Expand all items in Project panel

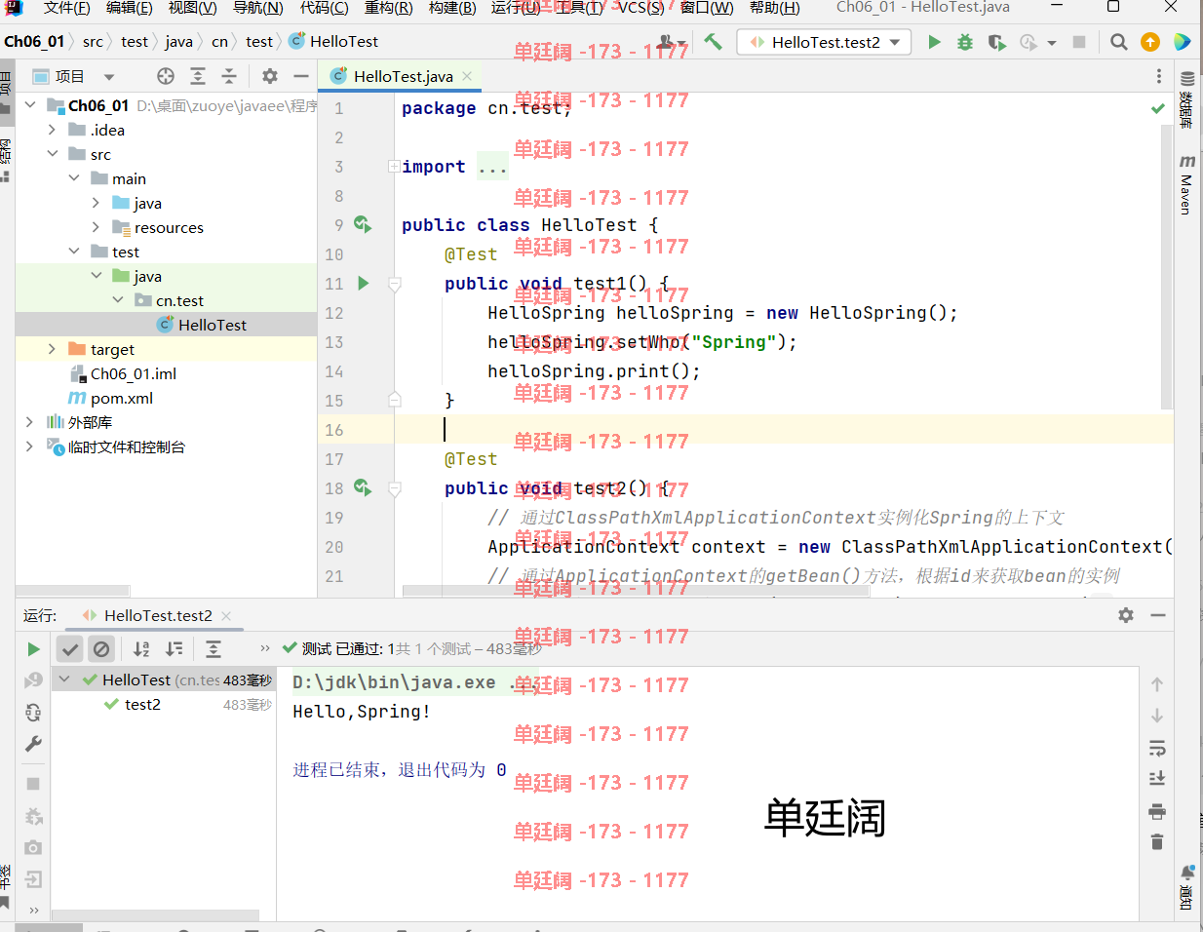click(x=198, y=76)
